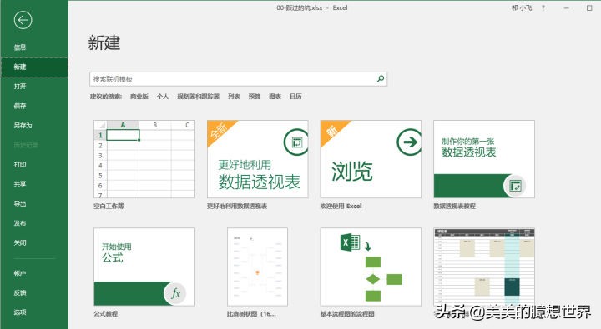This screenshot has width=601, height=329.
Task: Click the 欢迎使用 Excel label
Action: [341, 207]
